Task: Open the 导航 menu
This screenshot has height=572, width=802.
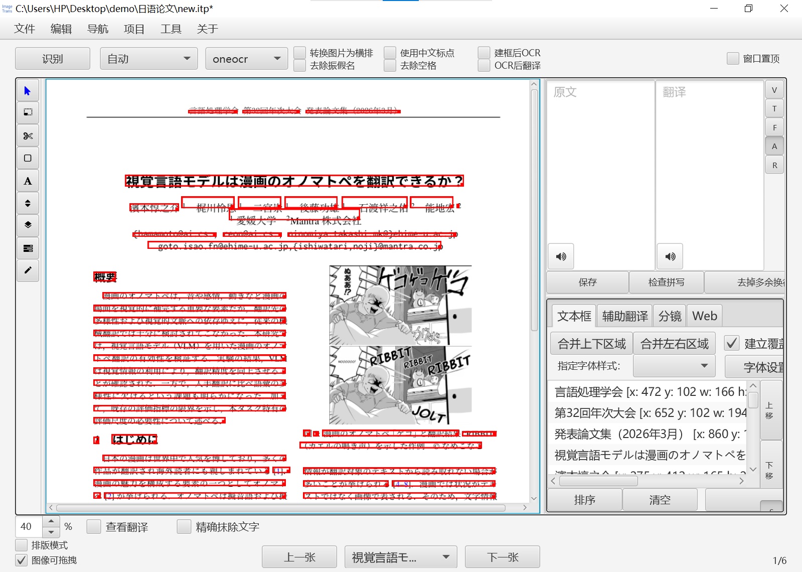Action: [98, 29]
